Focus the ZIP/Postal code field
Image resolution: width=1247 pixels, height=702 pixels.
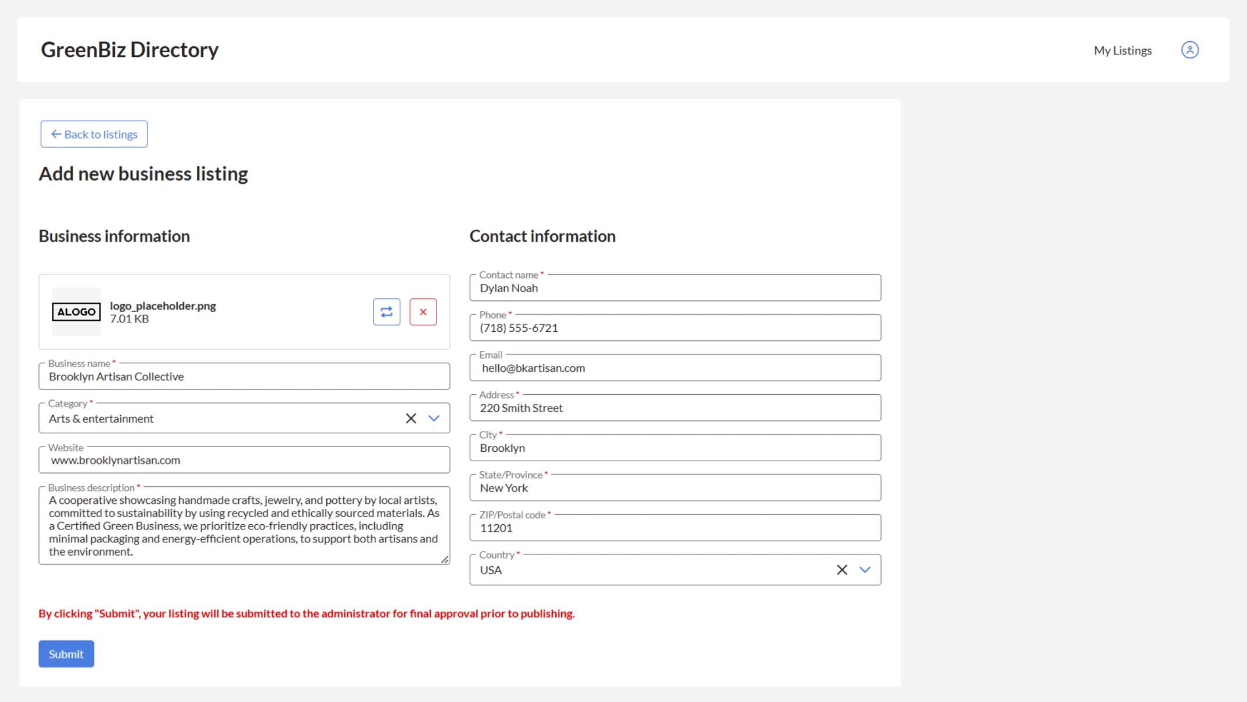pyautogui.click(x=675, y=528)
